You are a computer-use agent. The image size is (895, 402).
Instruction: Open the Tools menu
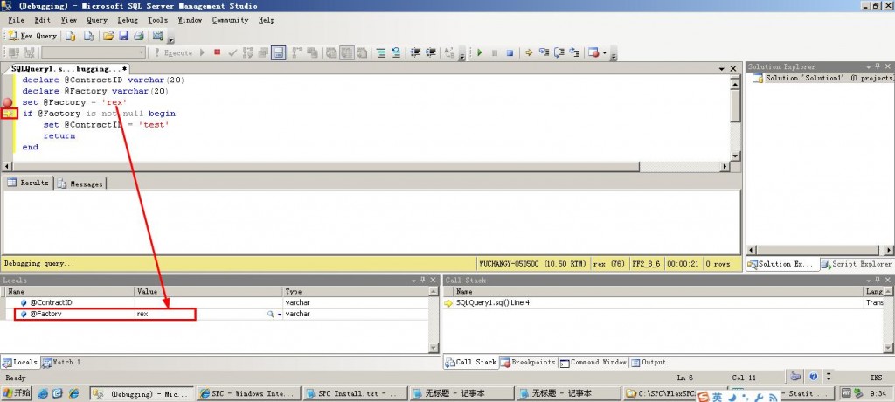pos(157,20)
